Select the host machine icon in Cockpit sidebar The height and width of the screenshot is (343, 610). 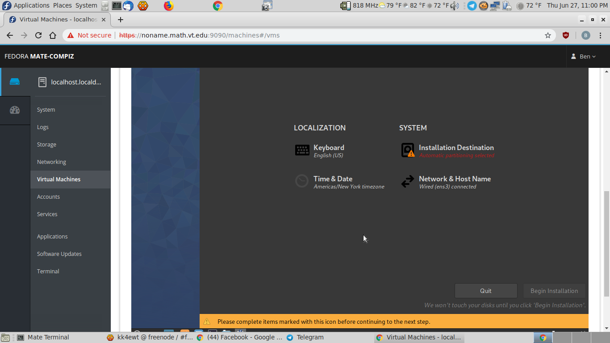click(15, 82)
